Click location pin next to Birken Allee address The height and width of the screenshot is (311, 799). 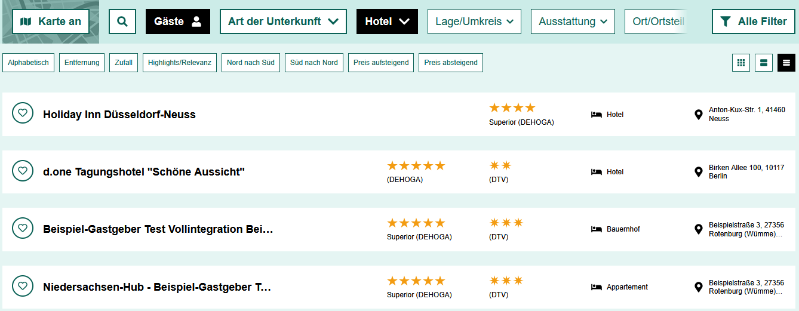[x=699, y=172]
